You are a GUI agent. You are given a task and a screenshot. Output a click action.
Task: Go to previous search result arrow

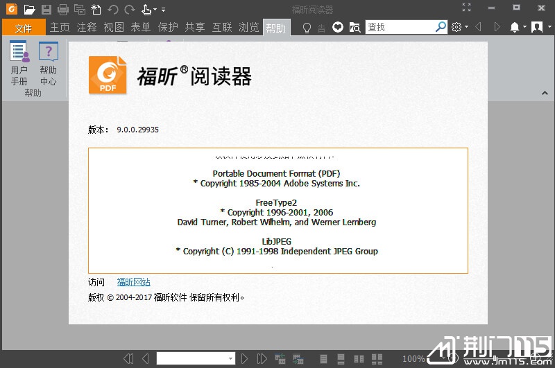coord(478,27)
